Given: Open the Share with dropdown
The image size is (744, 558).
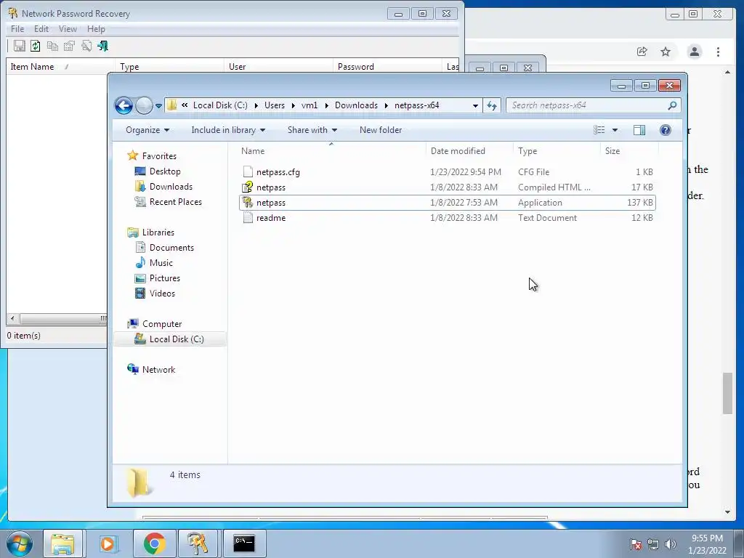Looking at the screenshot, I should coord(312,130).
